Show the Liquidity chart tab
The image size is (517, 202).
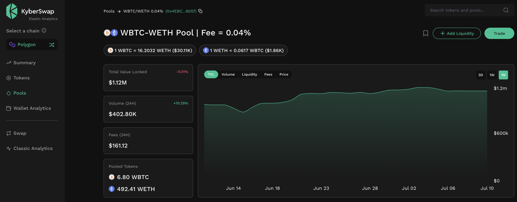250,74
